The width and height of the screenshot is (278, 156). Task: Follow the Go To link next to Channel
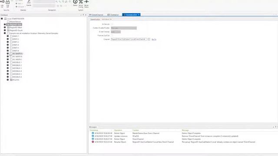(x=154, y=39)
